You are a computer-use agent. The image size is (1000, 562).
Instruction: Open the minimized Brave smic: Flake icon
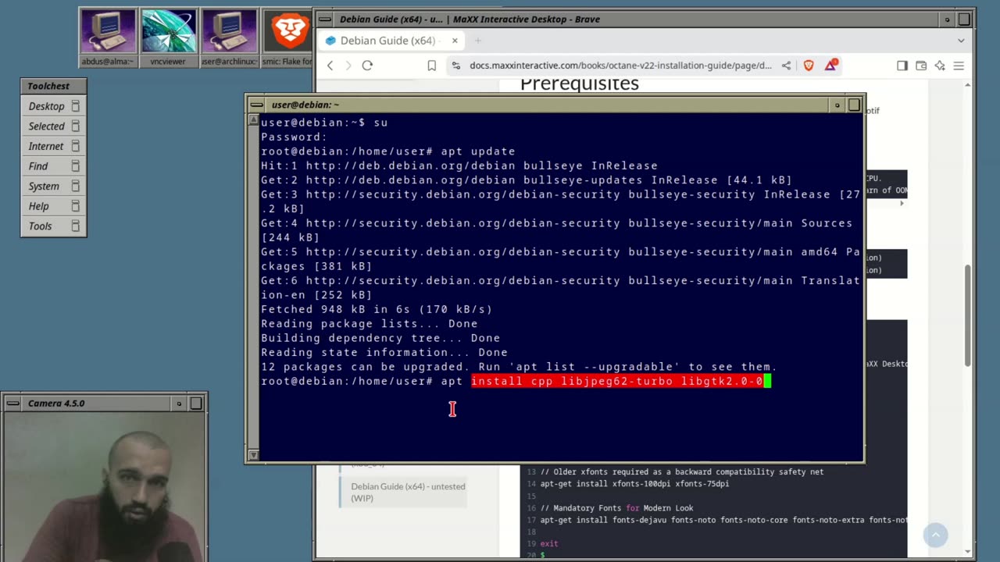(287, 37)
